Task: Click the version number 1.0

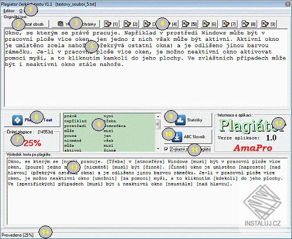Action: [x=271, y=138]
